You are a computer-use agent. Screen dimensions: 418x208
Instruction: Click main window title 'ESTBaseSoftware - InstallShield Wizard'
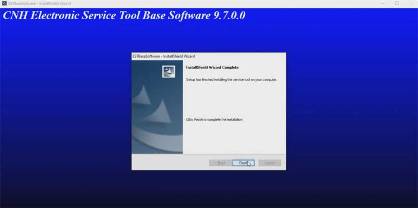[40, 3]
